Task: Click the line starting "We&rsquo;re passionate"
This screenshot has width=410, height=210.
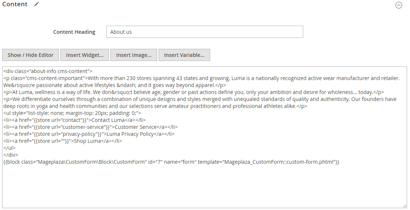Action: point(115,85)
